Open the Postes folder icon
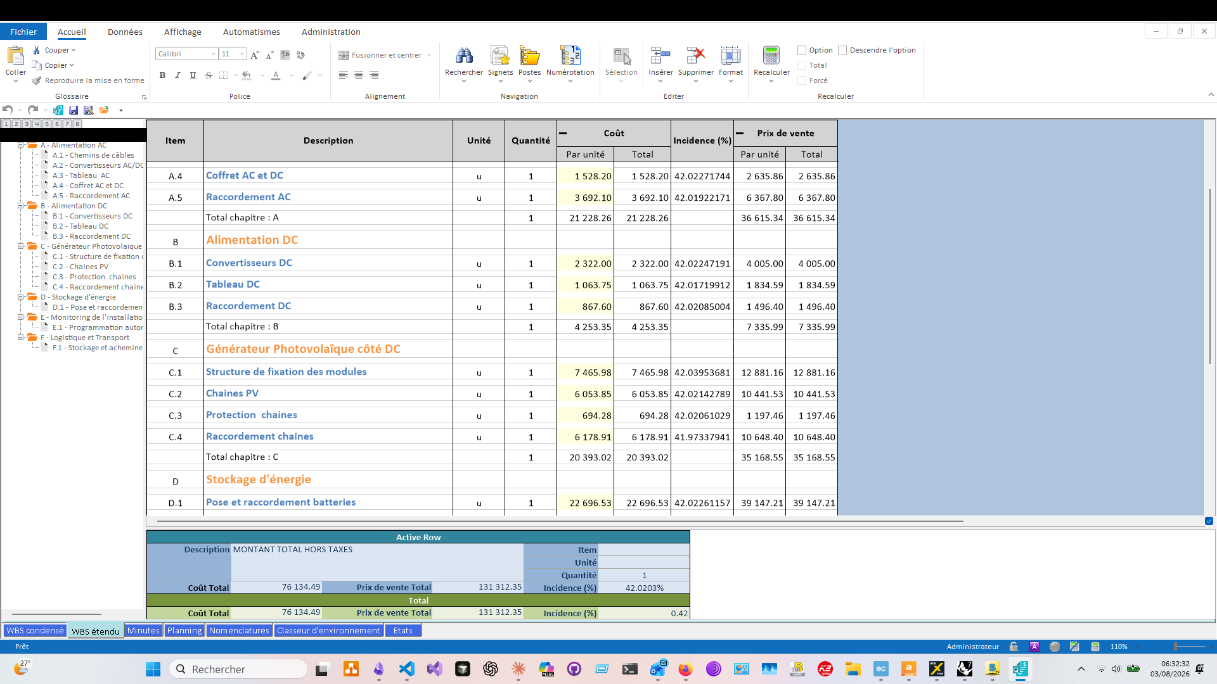The height and width of the screenshot is (684, 1217). pos(529,56)
